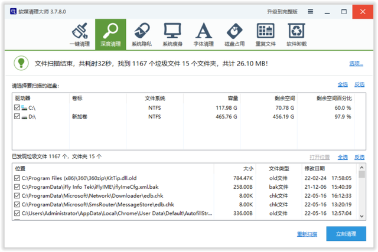
Task: Click the file list scrollbar thumb
Action: (361, 174)
